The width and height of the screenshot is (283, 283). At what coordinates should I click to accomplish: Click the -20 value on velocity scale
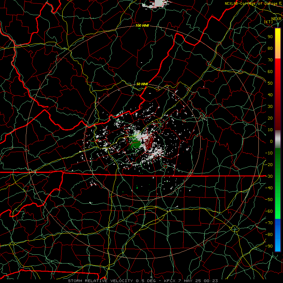[269, 164]
